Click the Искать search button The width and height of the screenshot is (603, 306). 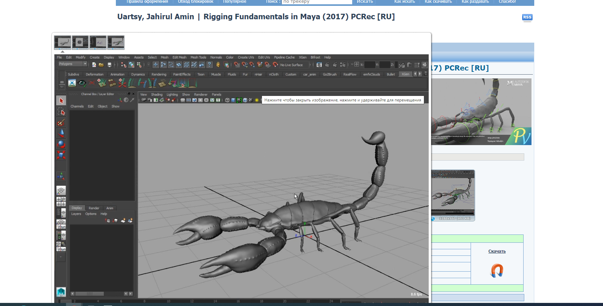(x=365, y=2)
